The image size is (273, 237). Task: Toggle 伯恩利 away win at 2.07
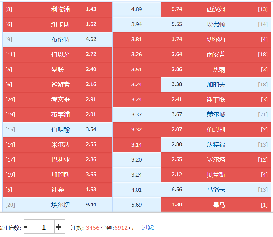point(216,129)
